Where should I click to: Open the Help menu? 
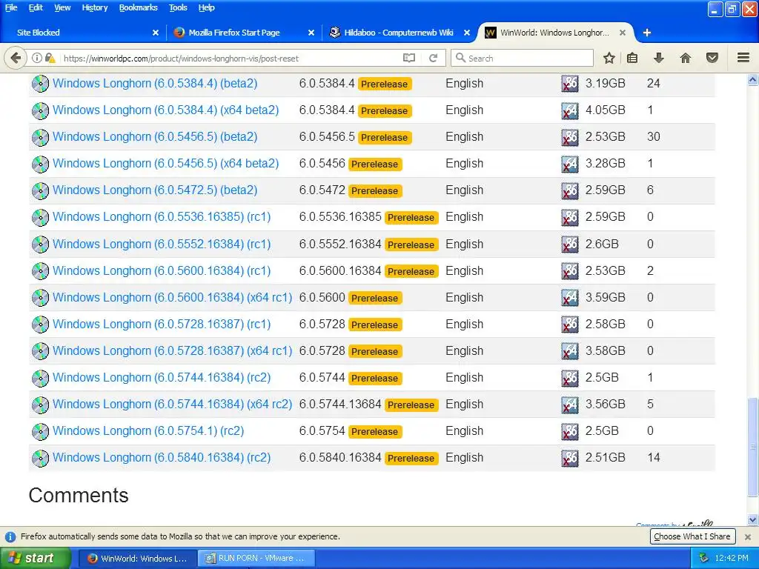pyautogui.click(x=206, y=7)
